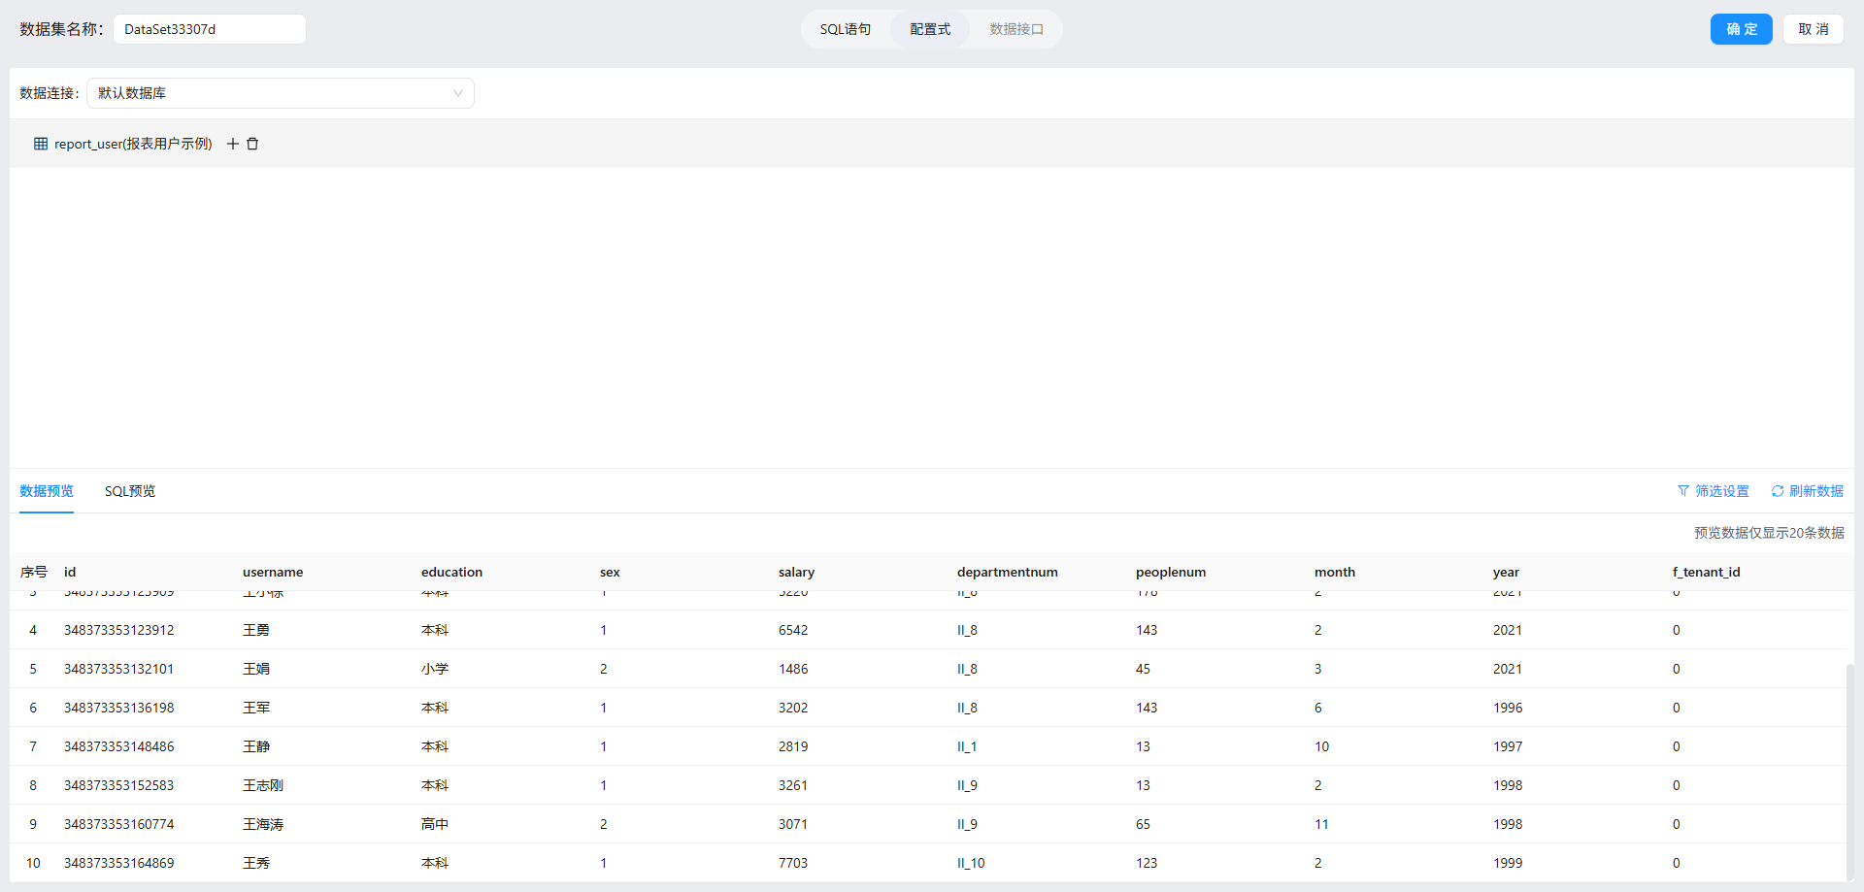Image resolution: width=1864 pixels, height=892 pixels.
Task: Expand the data connection dropdown arrow
Action: 458,93
